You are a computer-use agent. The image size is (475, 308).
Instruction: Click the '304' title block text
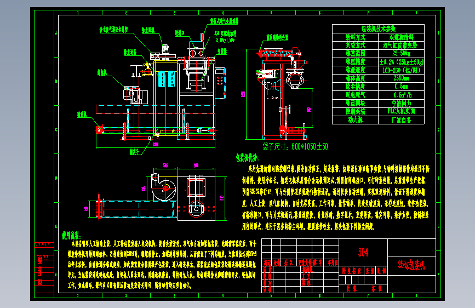363,252
